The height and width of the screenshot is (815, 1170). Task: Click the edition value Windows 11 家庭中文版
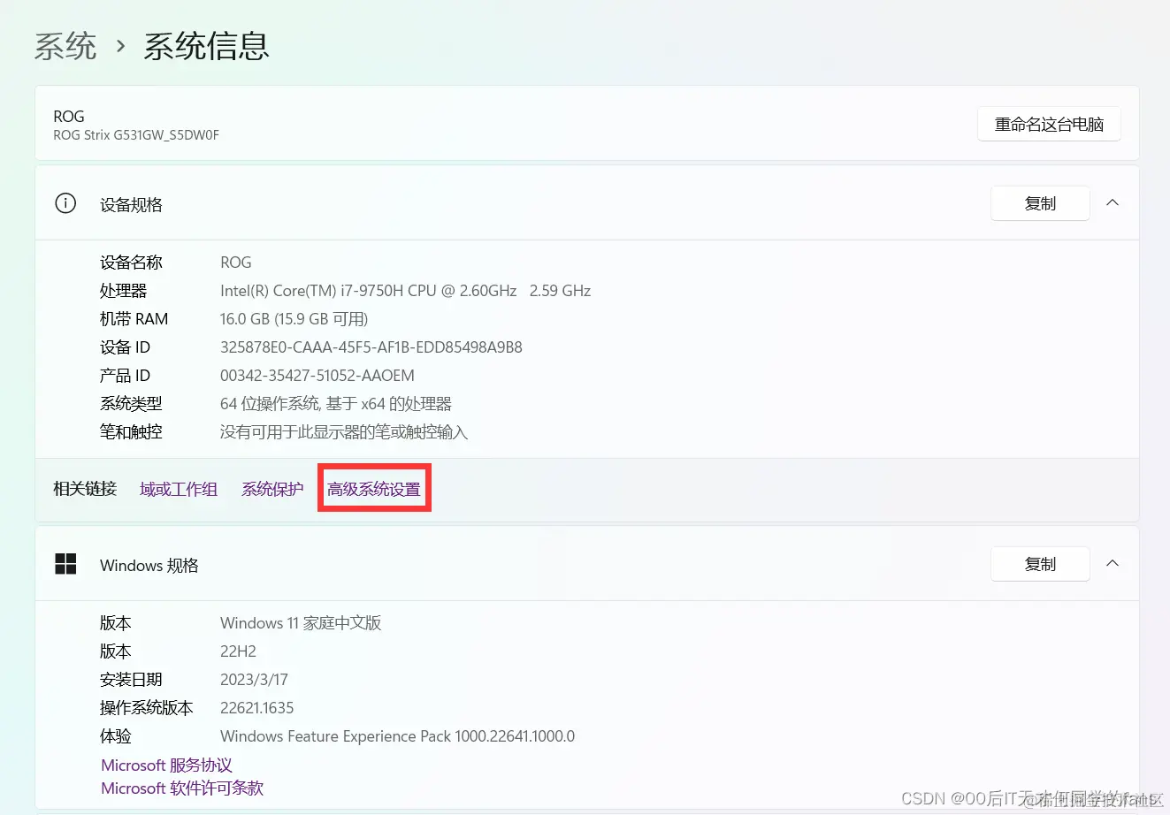pos(301,623)
